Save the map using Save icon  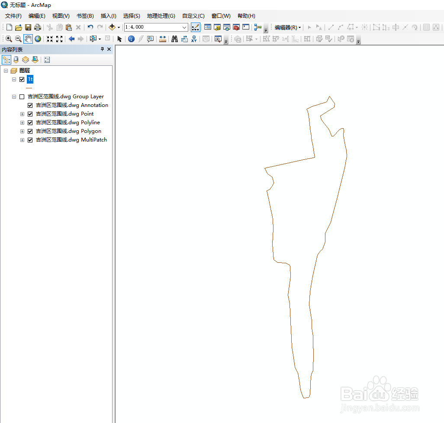(x=28, y=27)
